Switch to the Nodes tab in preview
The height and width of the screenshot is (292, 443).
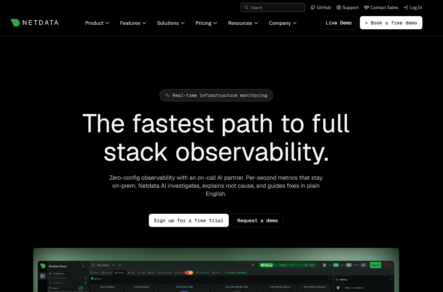[107, 273]
